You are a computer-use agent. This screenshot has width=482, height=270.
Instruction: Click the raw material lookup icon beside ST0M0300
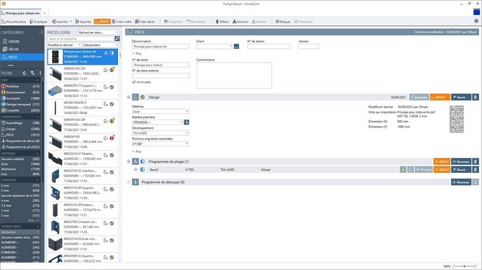tap(186, 122)
